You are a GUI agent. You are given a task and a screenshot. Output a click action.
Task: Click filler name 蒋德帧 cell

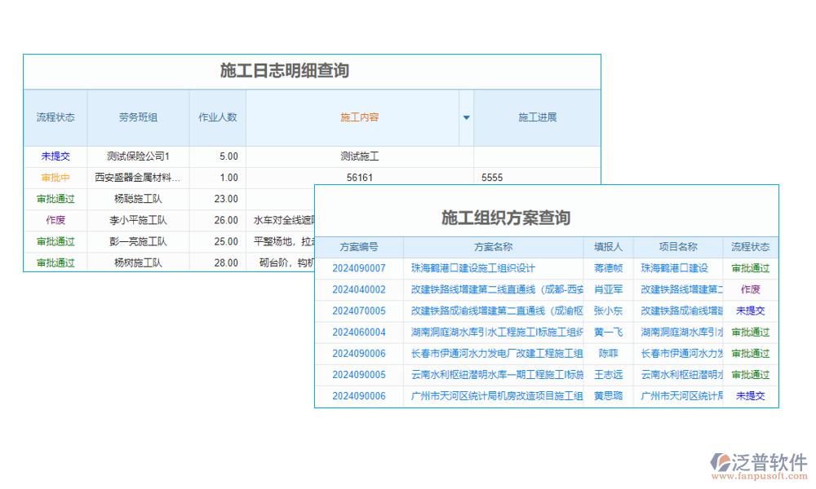click(x=608, y=267)
